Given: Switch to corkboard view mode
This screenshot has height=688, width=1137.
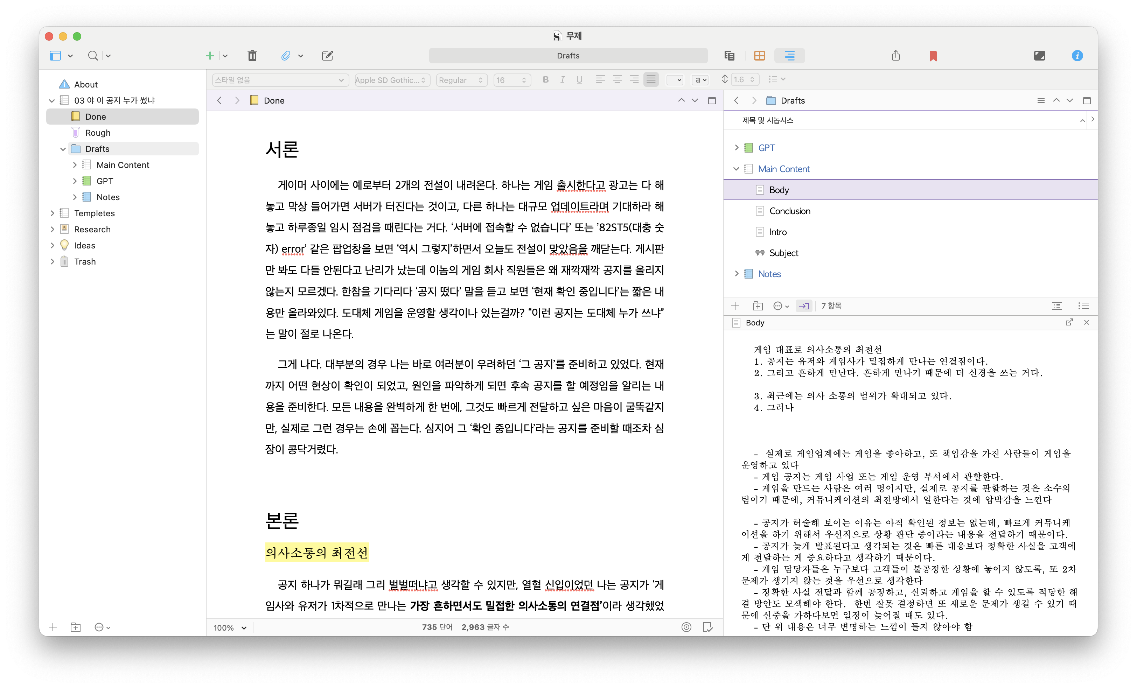Looking at the screenshot, I should pyautogui.click(x=759, y=56).
